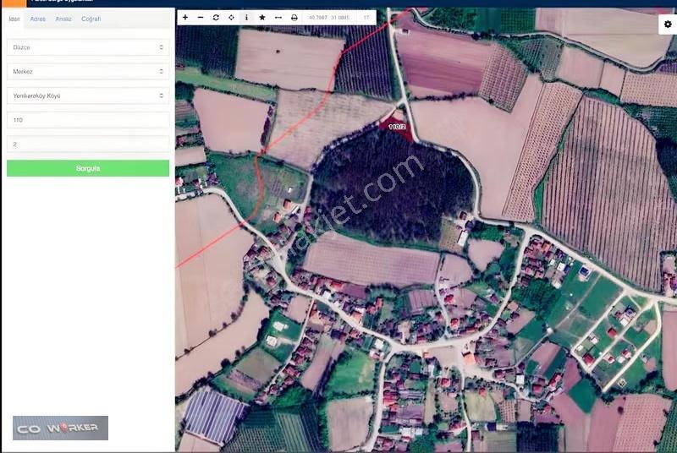
Task: Open the Analiz tab
Action: click(x=63, y=19)
